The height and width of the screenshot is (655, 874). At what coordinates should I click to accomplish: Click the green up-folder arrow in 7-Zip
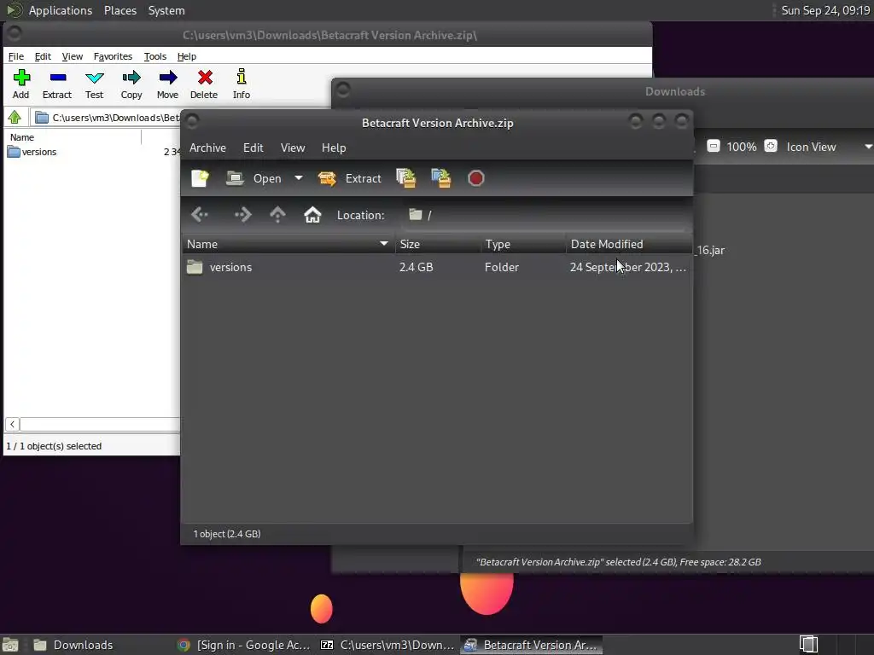[15, 118]
